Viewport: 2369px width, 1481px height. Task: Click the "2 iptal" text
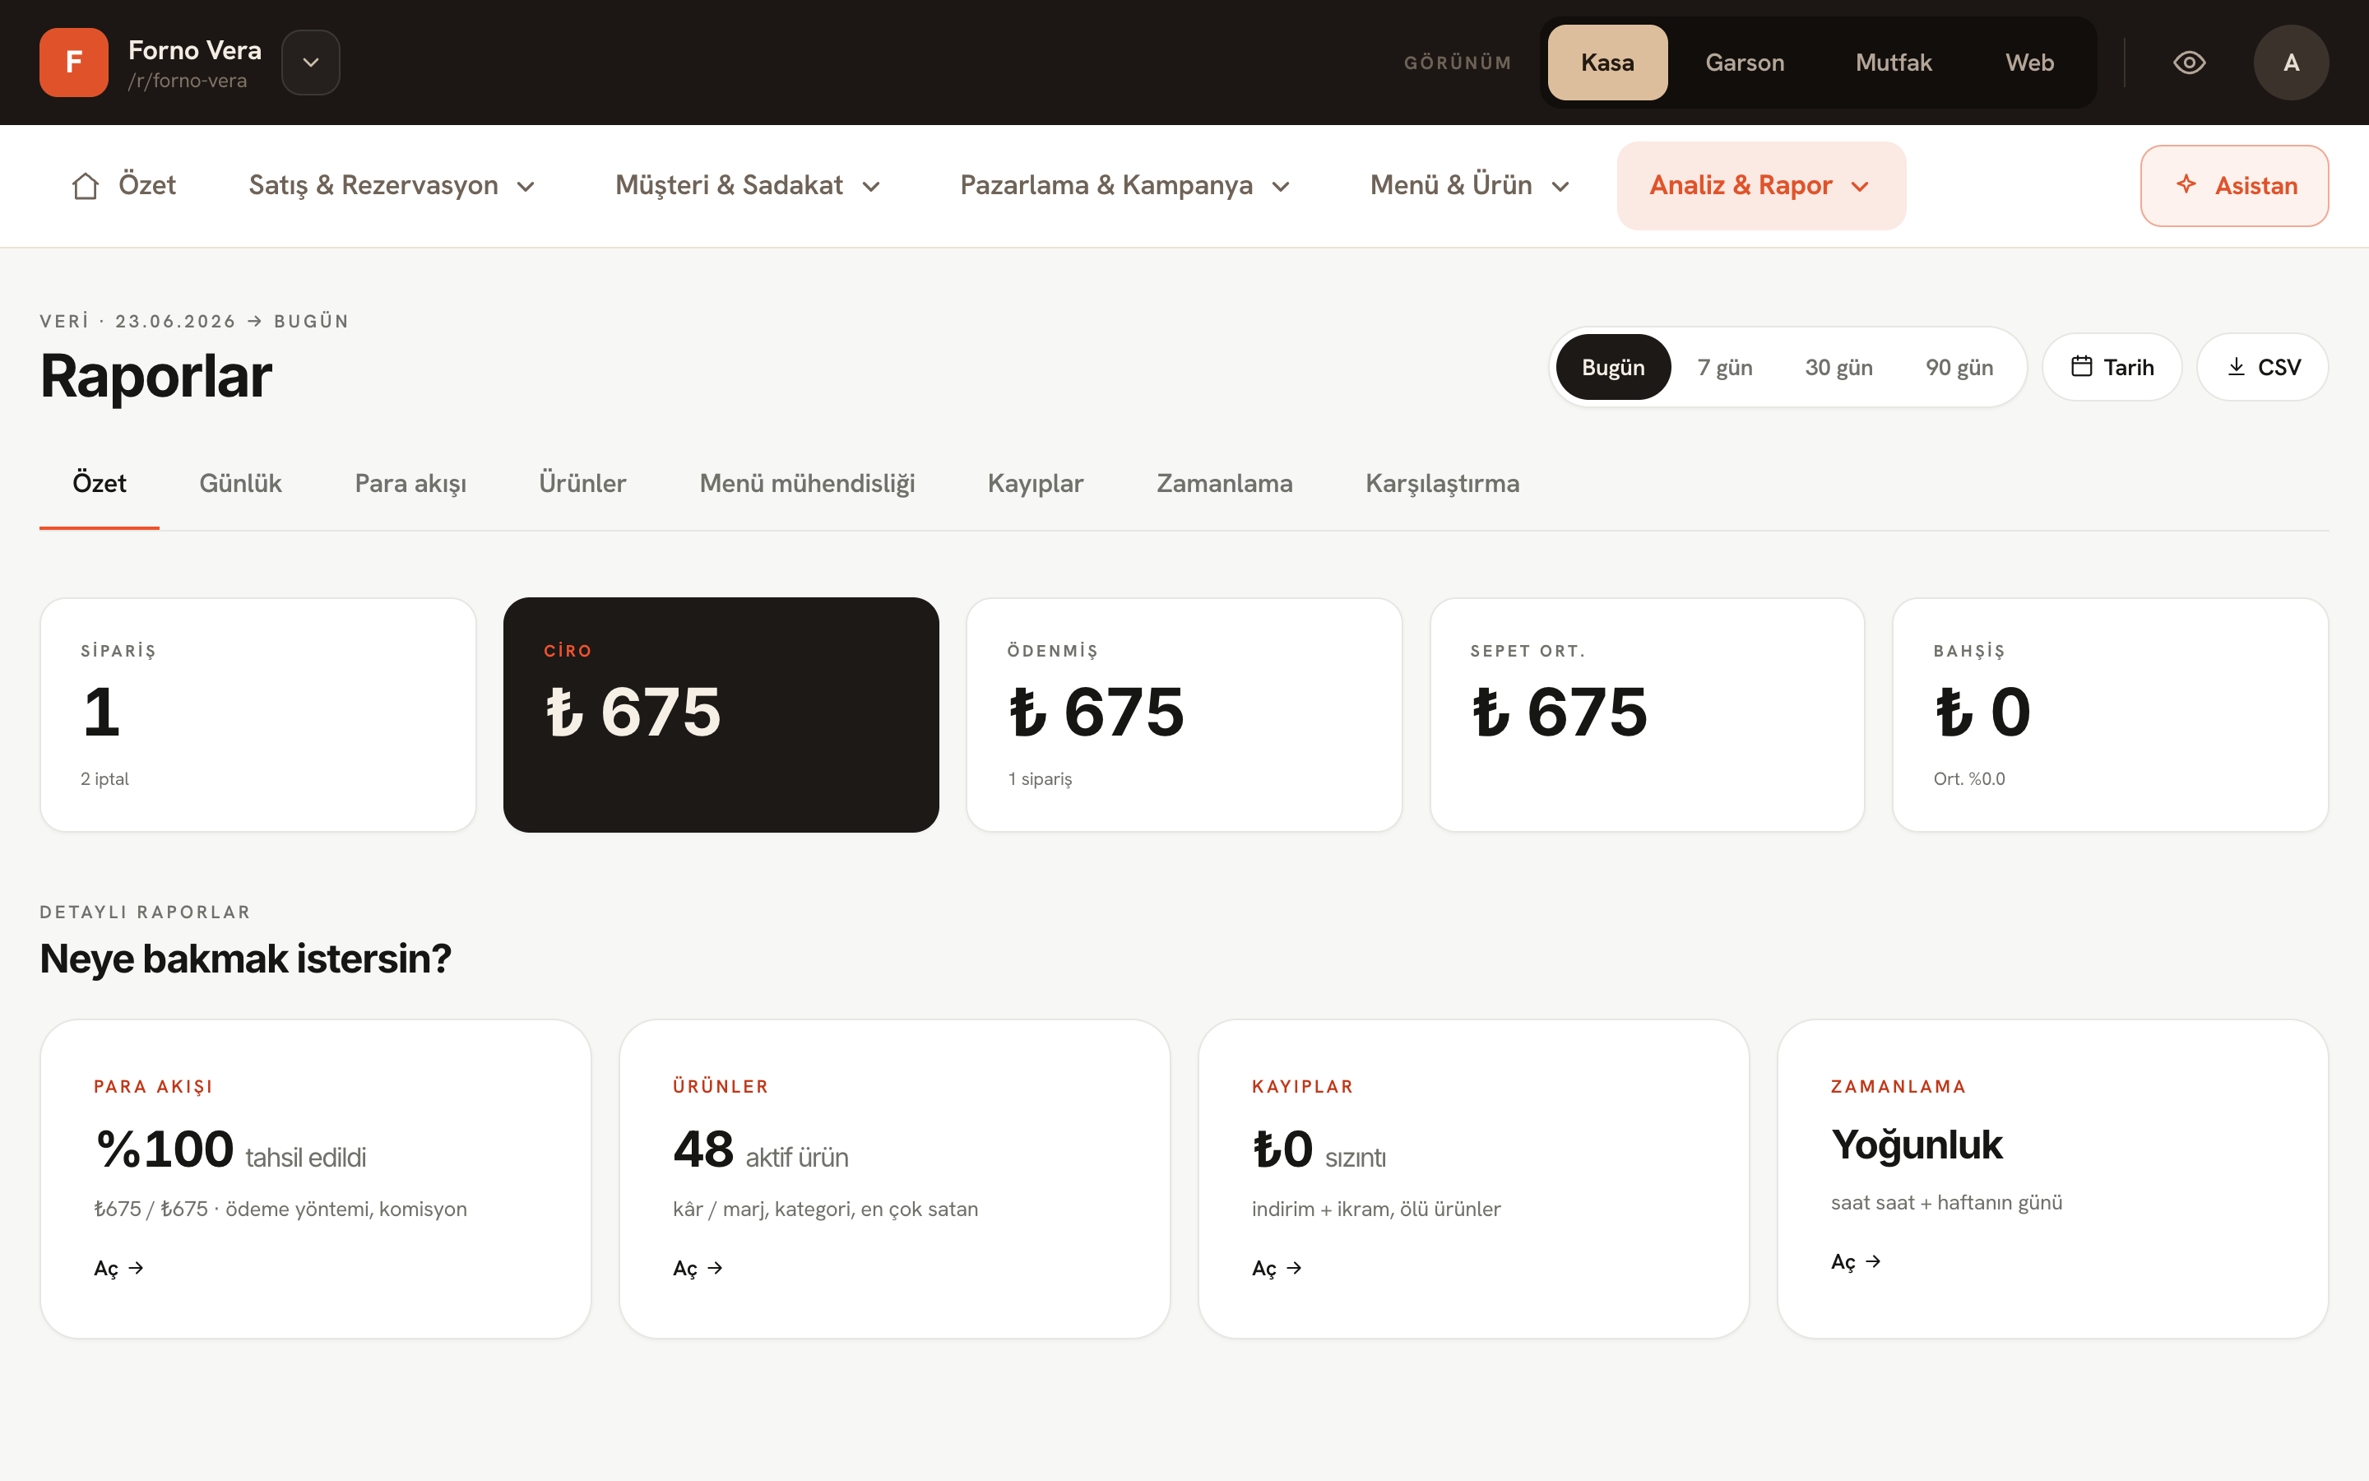click(104, 780)
